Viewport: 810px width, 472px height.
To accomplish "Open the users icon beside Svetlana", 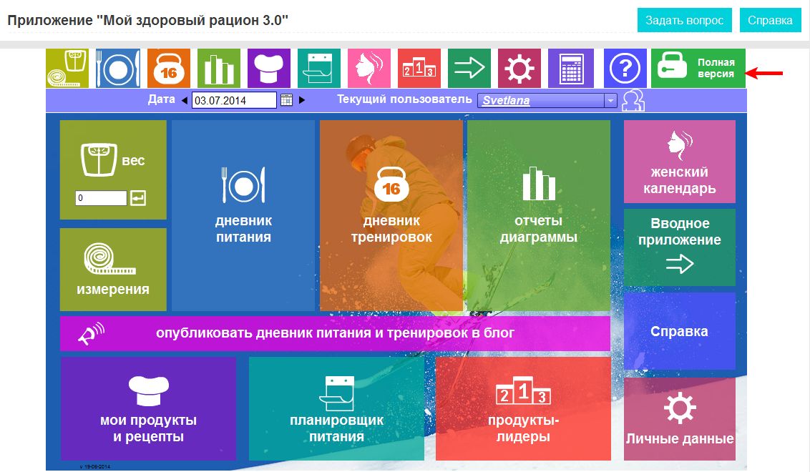I will click(x=633, y=101).
